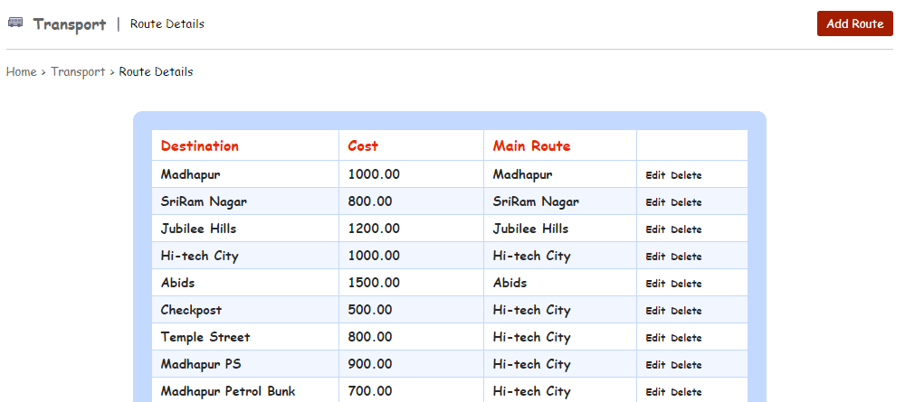Edit the Temple Street route
The width and height of the screenshot is (905, 402).
pos(655,338)
